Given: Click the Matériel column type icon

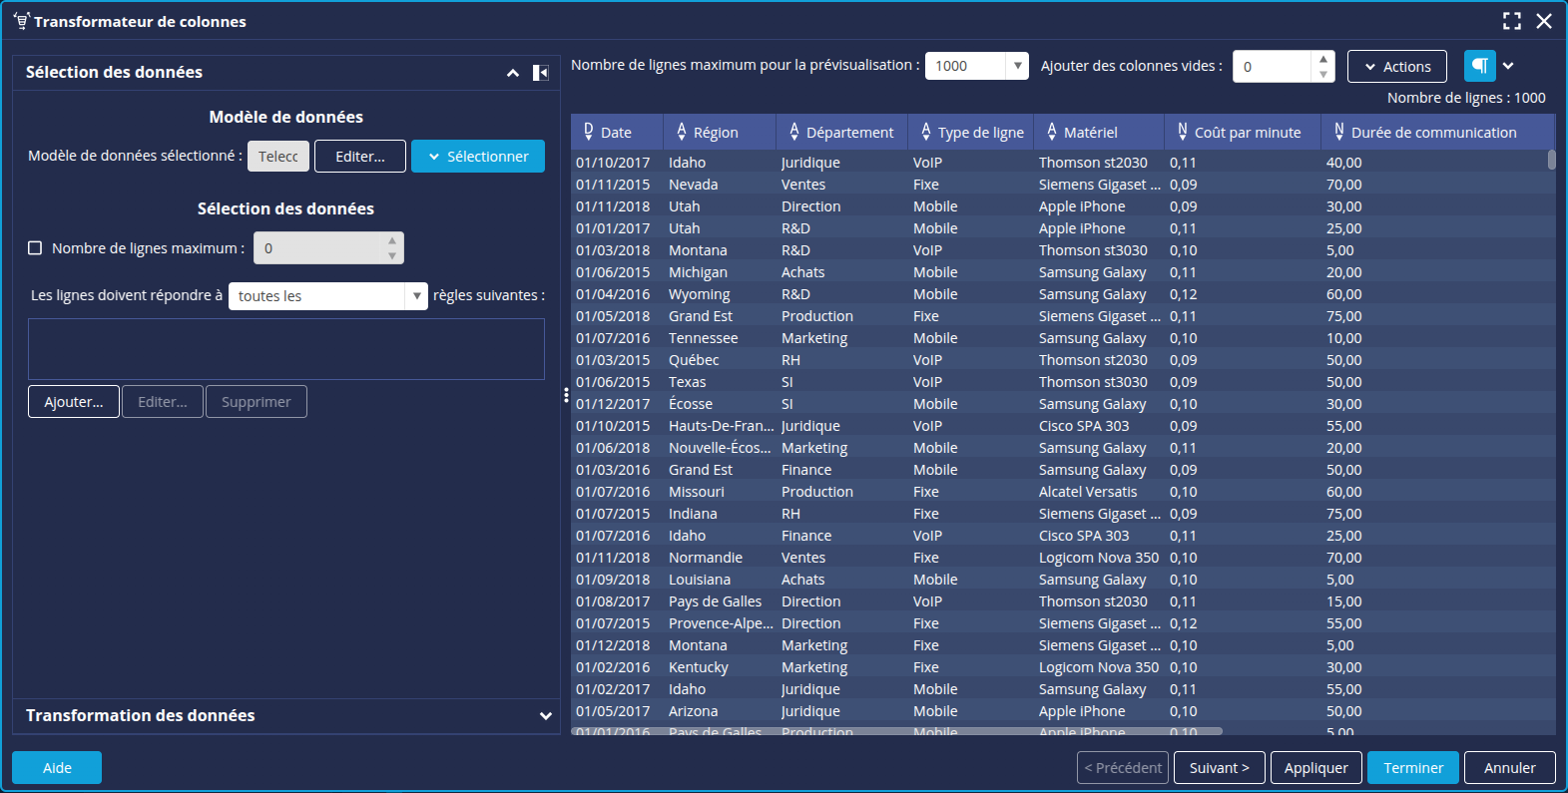Looking at the screenshot, I should [x=1052, y=132].
